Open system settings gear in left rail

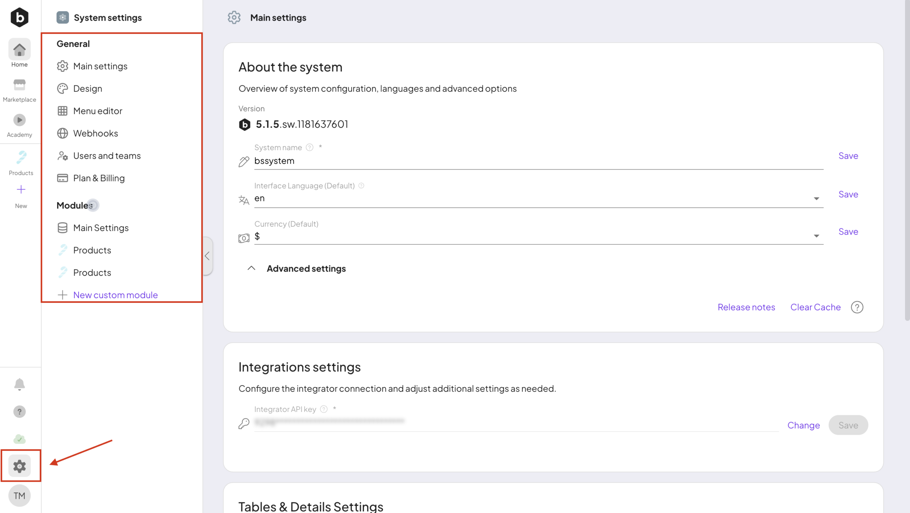[20, 466]
